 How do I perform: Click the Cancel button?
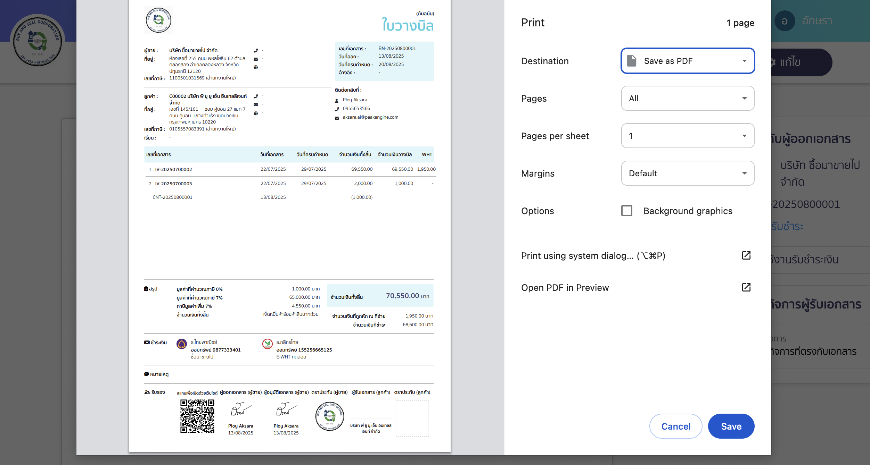(675, 426)
